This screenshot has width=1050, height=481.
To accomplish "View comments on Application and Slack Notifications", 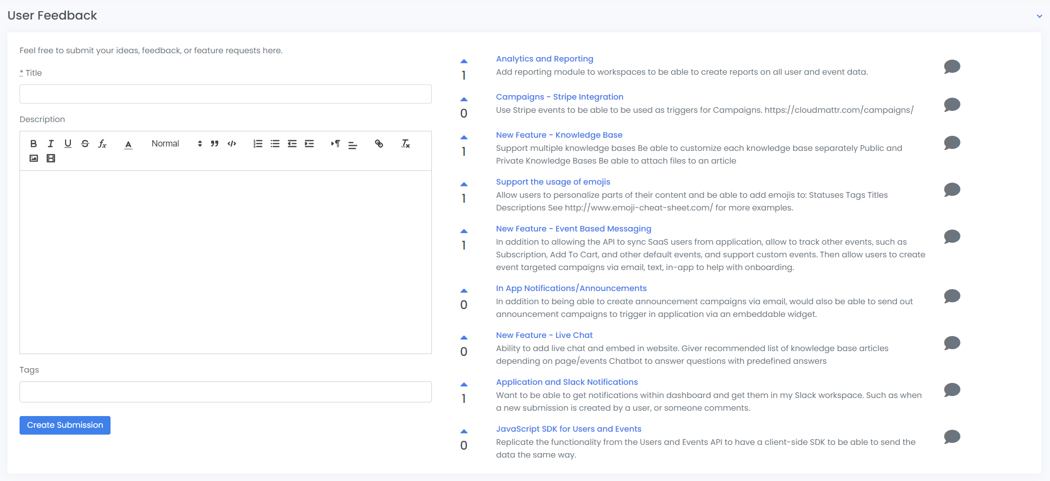I will 952,390.
